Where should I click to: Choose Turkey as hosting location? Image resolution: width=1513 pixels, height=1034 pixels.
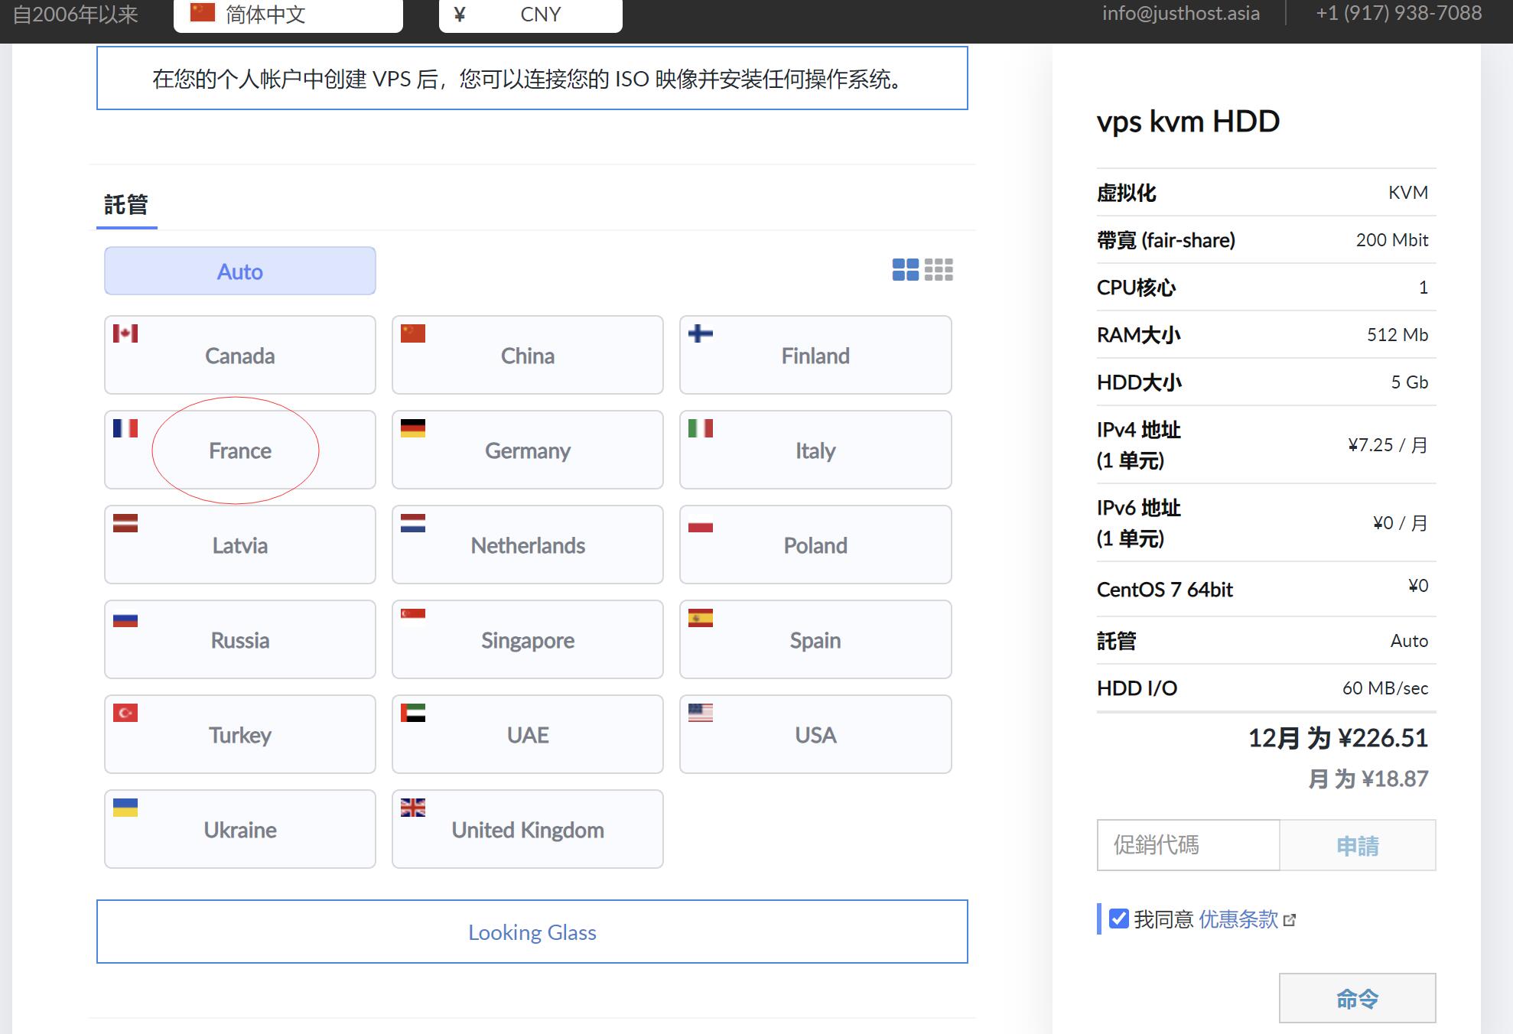tap(240, 734)
